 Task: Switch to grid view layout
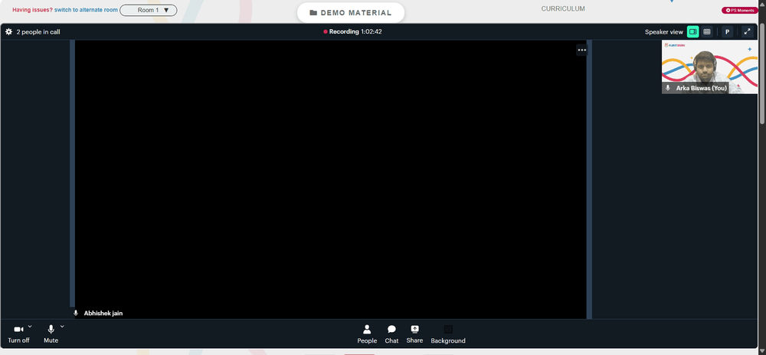(707, 31)
